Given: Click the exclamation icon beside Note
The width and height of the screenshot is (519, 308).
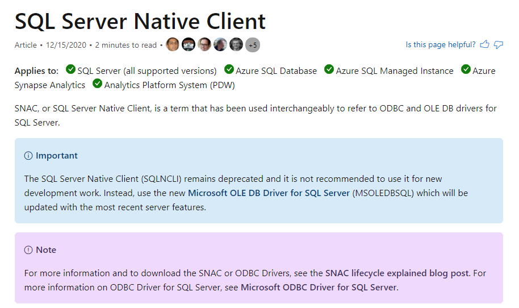Looking at the screenshot, I should point(28,250).
